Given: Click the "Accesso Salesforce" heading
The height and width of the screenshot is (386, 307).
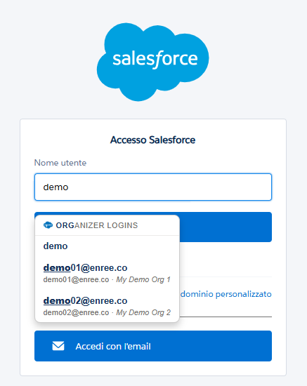Looking at the screenshot, I should (152, 140).
